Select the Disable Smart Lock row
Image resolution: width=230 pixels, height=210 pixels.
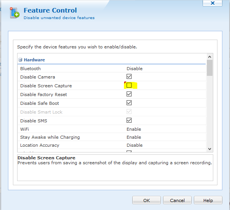(41, 112)
